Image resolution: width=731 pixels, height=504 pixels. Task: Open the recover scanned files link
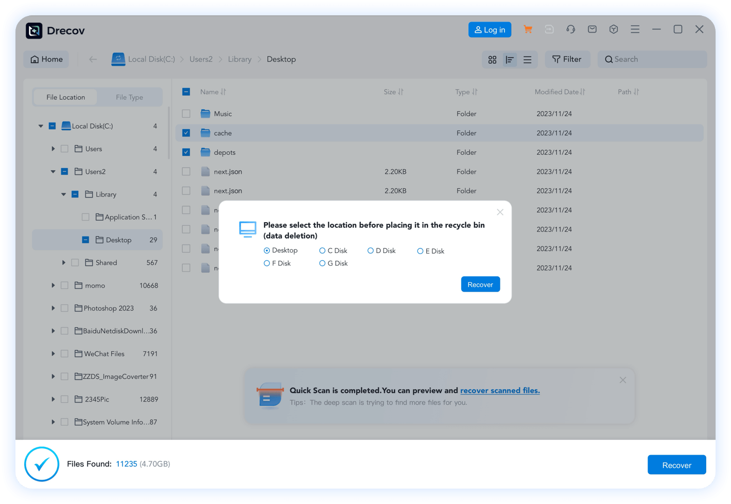tap(499, 390)
